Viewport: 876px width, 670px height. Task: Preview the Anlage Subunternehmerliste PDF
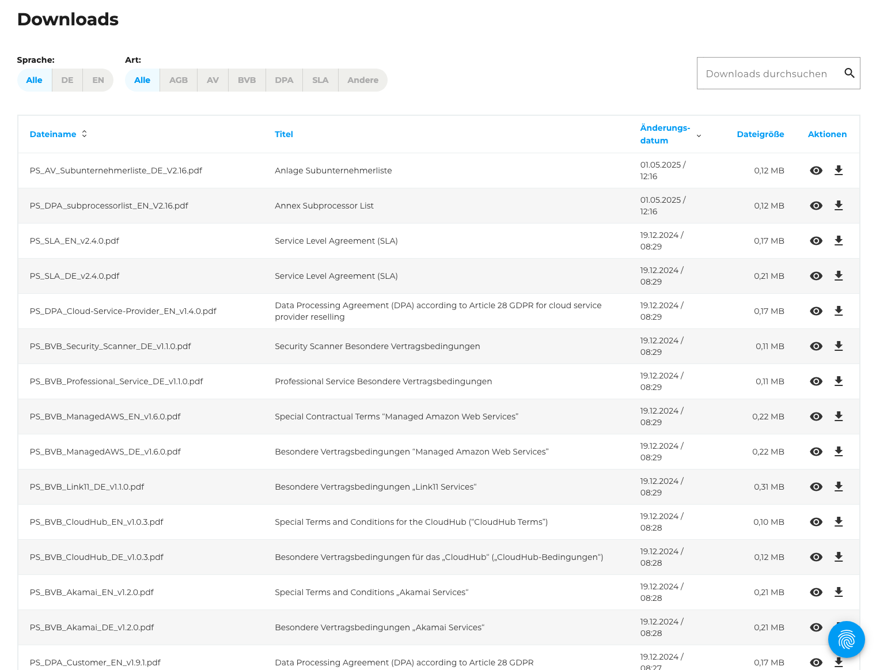point(816,171)
